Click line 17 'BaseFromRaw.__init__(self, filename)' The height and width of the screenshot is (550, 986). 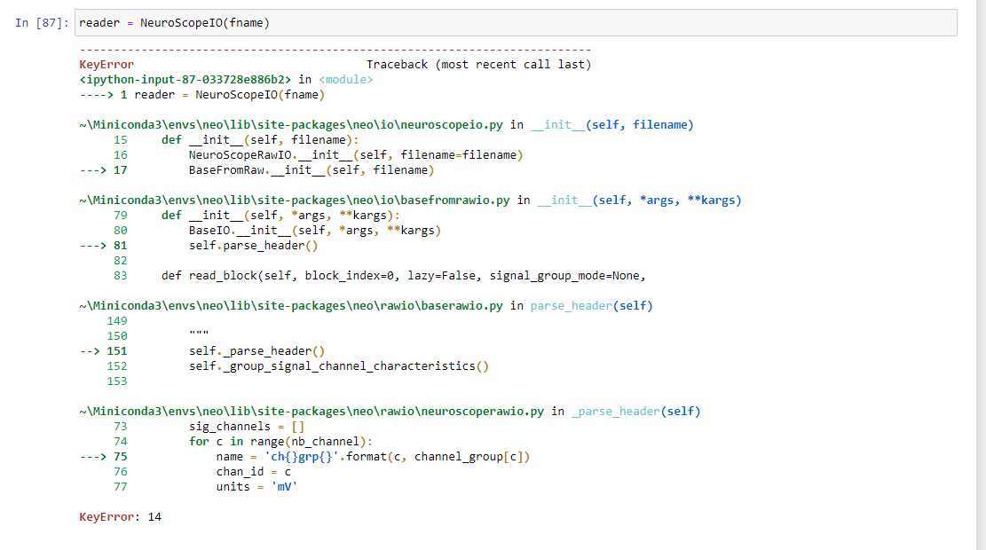click(312, 169)
